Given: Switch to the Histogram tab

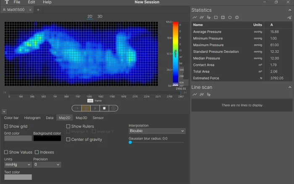Looking at the screenshot, I should click(x=32, y=118).
